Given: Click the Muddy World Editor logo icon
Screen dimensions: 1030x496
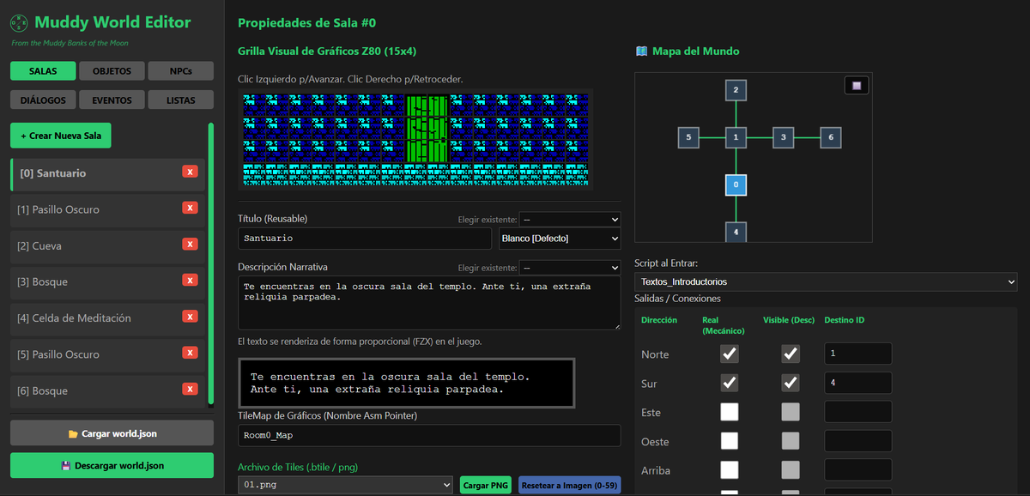Looking at the screenshot, I should [x=19, y=22].
